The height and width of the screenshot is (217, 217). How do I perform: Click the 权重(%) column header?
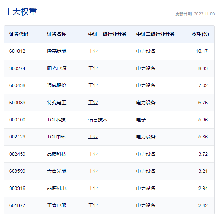(x=201, y=34)
